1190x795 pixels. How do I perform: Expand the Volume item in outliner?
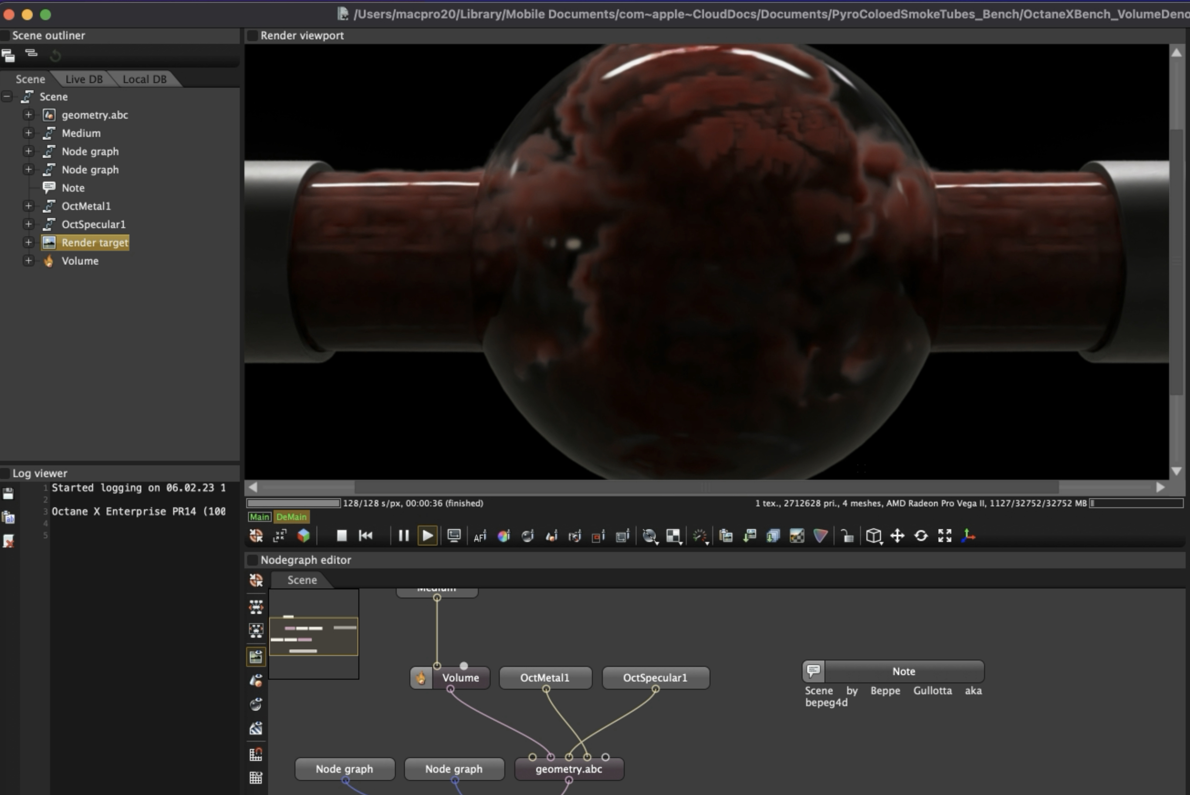pyautogui.click(x=28, y=260)
